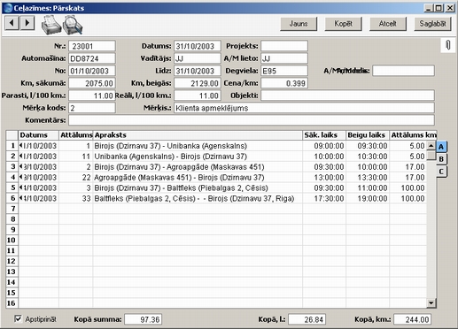
Task: Click the end time 19:00:00 cell
Action: 368,198
